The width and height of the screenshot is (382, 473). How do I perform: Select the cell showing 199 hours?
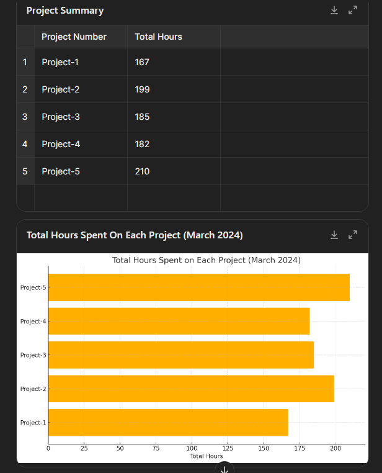pos(174,89)
